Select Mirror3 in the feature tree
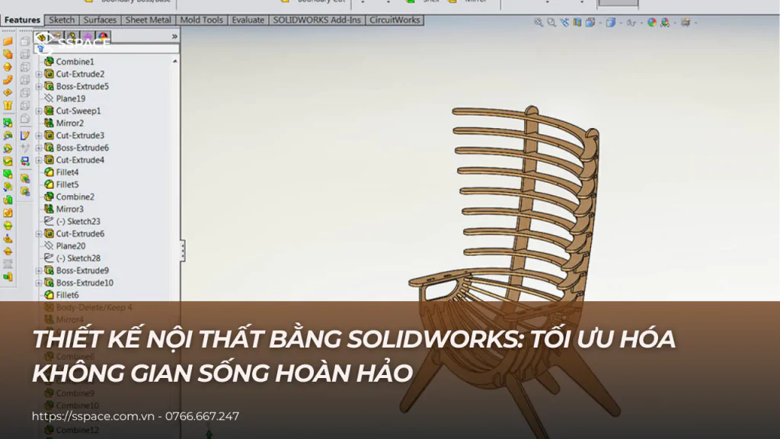Viewport: 780px width, 439px height. point(69,209)
